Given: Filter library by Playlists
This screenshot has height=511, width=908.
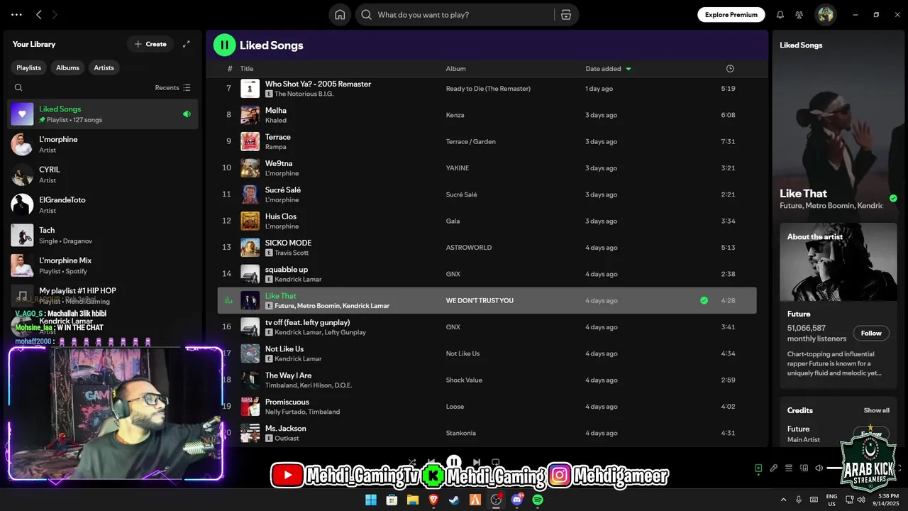Looking at the screenshot, I should (x=29, y=67).
